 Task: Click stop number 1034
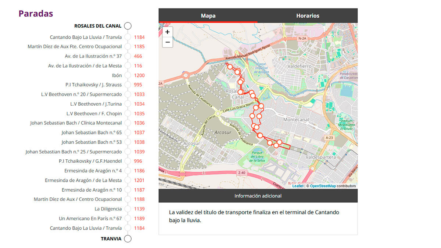pyautogui.click(x=139, y=104)
